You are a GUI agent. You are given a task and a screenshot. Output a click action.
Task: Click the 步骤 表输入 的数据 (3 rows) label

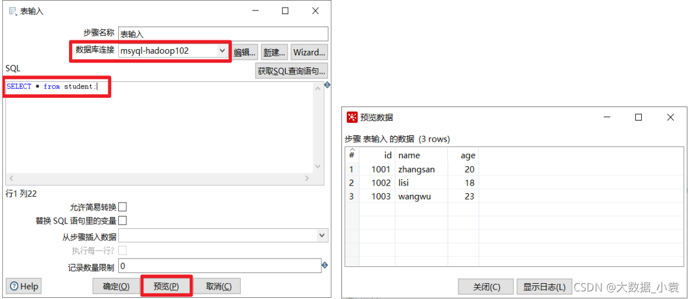397,139
